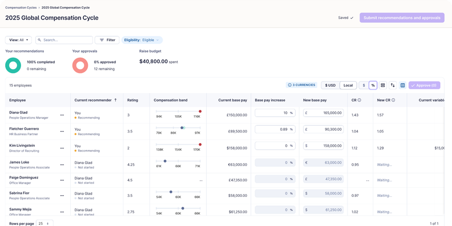Click the New CR info icon

(393, 100)
